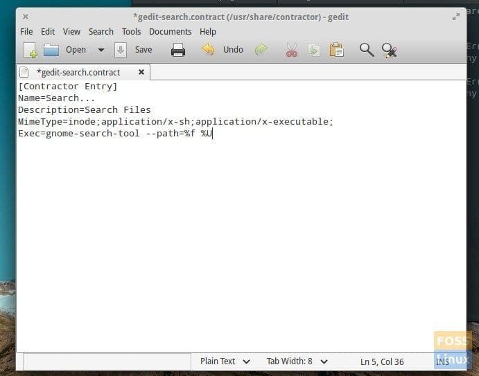Create a new document with toolbar icon
479x376 pixels.
(x=31, y=50)
